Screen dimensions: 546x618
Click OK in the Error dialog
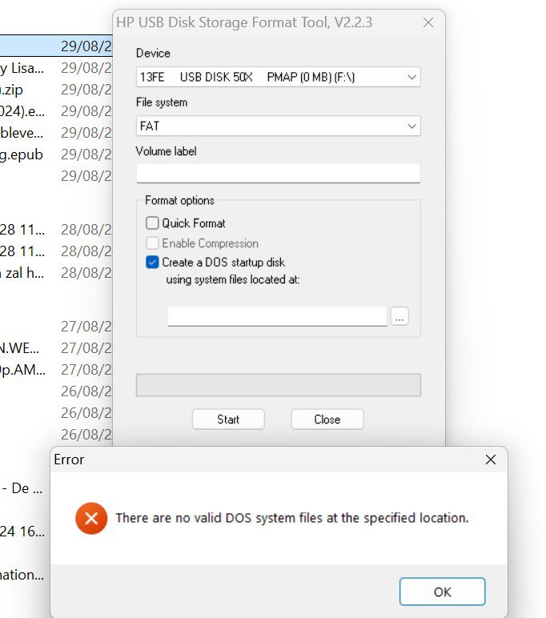[442, 592]
